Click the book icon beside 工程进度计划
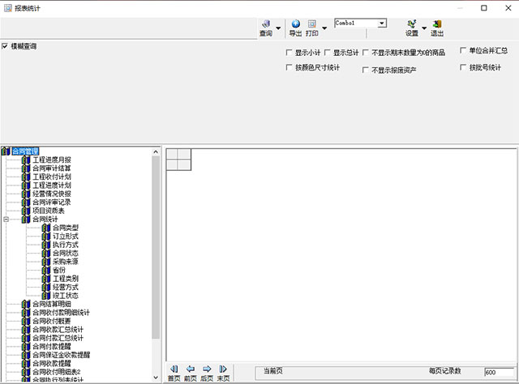The width and height of the screenshot is (519, 384). coord(26,186)
